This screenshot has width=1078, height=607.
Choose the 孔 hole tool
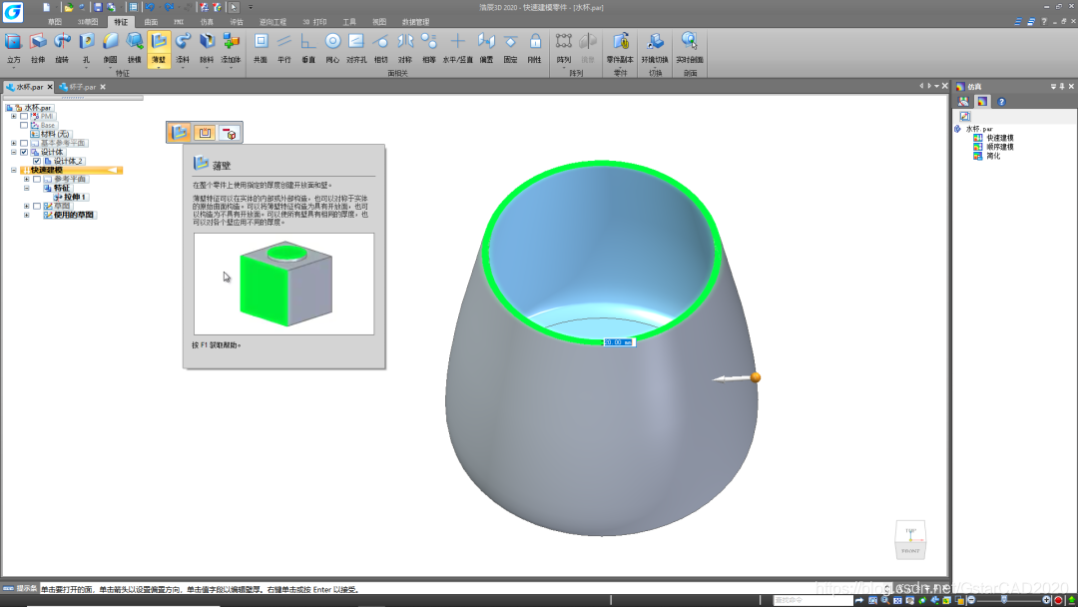[86, 48]
